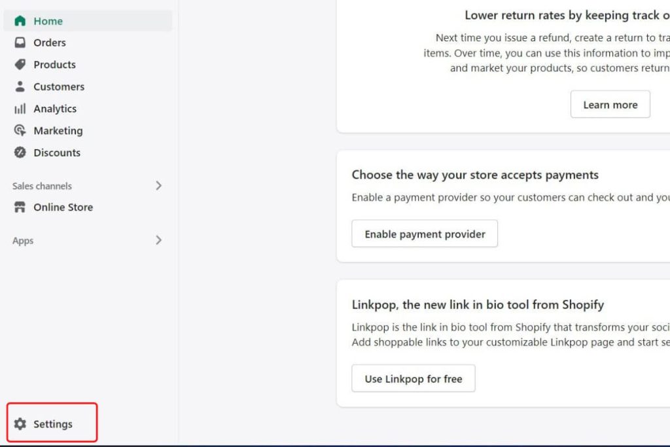Click the Orders inbox icon
The height and width of the screenshot is (447, 670).
[x=20, y=43]
